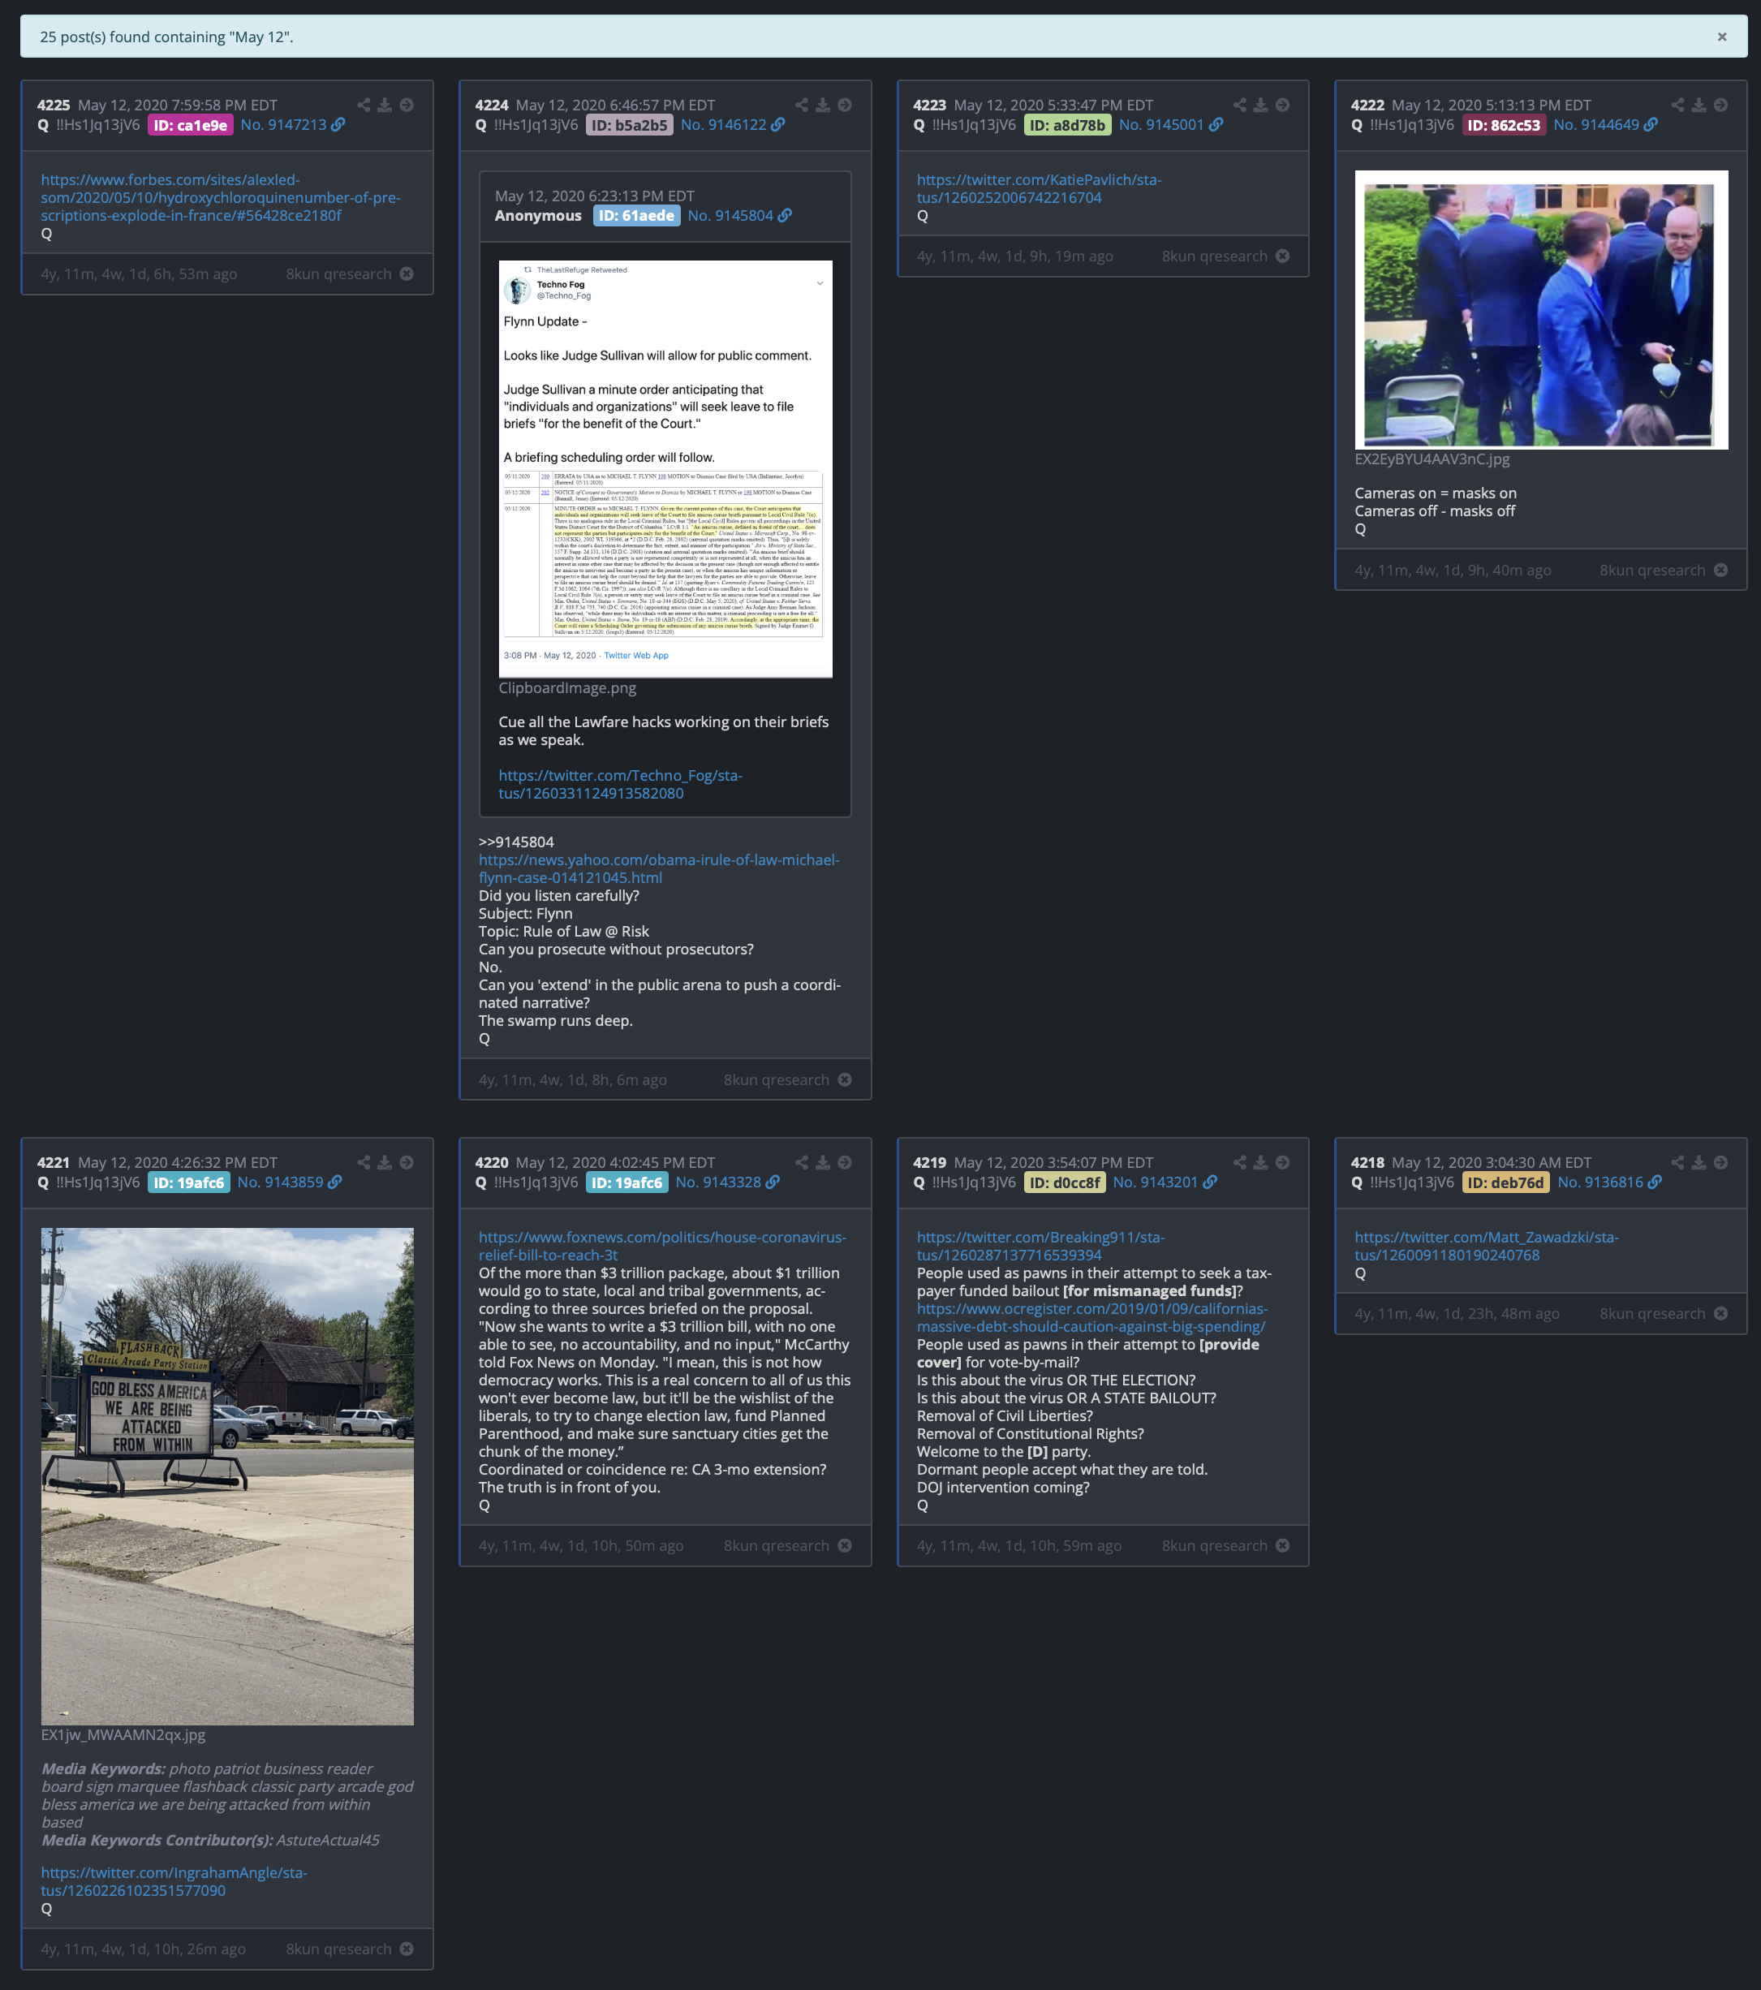The width and height of the screenshot is (1761, 1990).
Task: Open anonymous post link No. 9145804
Action: point(738,215)
